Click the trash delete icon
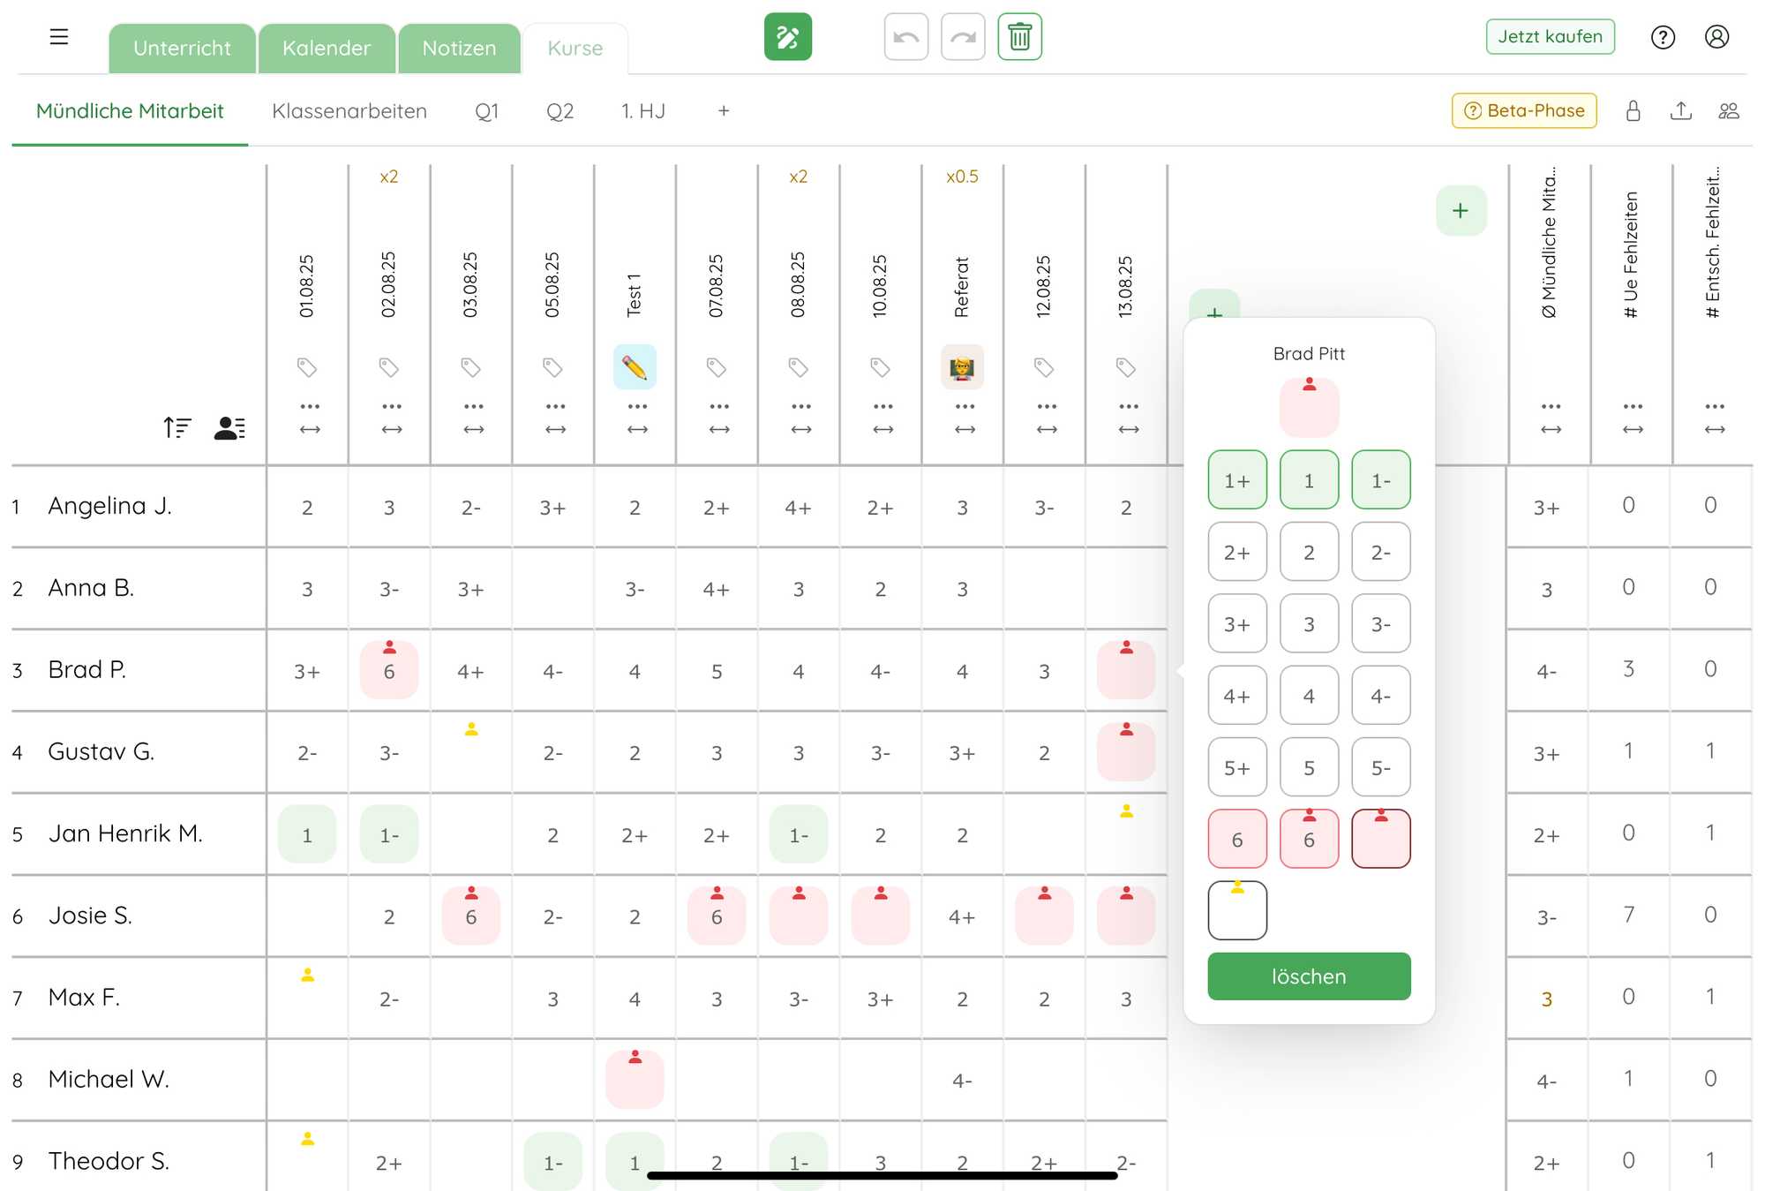 point(1019,37)
